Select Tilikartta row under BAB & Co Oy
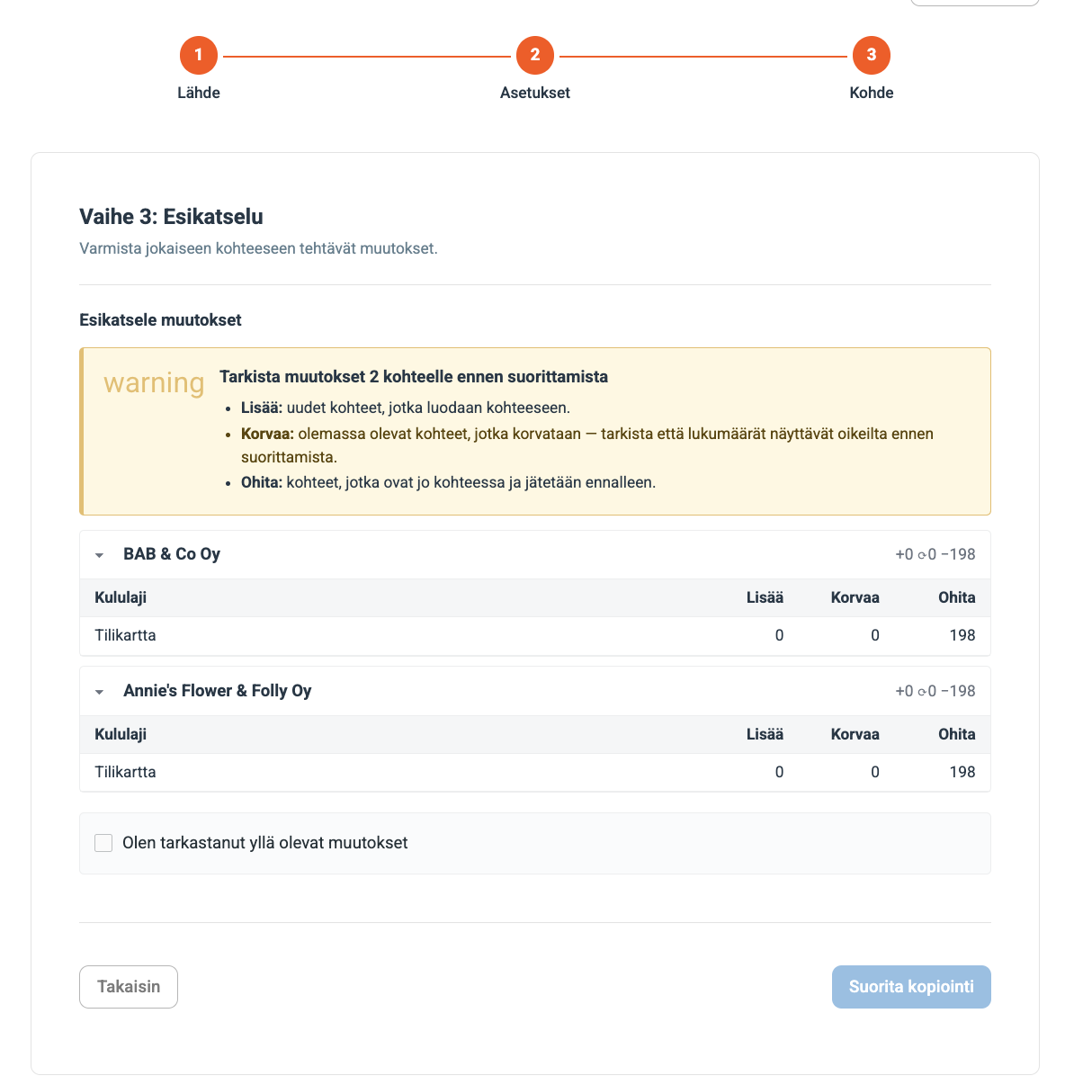Viewport: 1065px width, 1085px height. [x=535, y=635]
